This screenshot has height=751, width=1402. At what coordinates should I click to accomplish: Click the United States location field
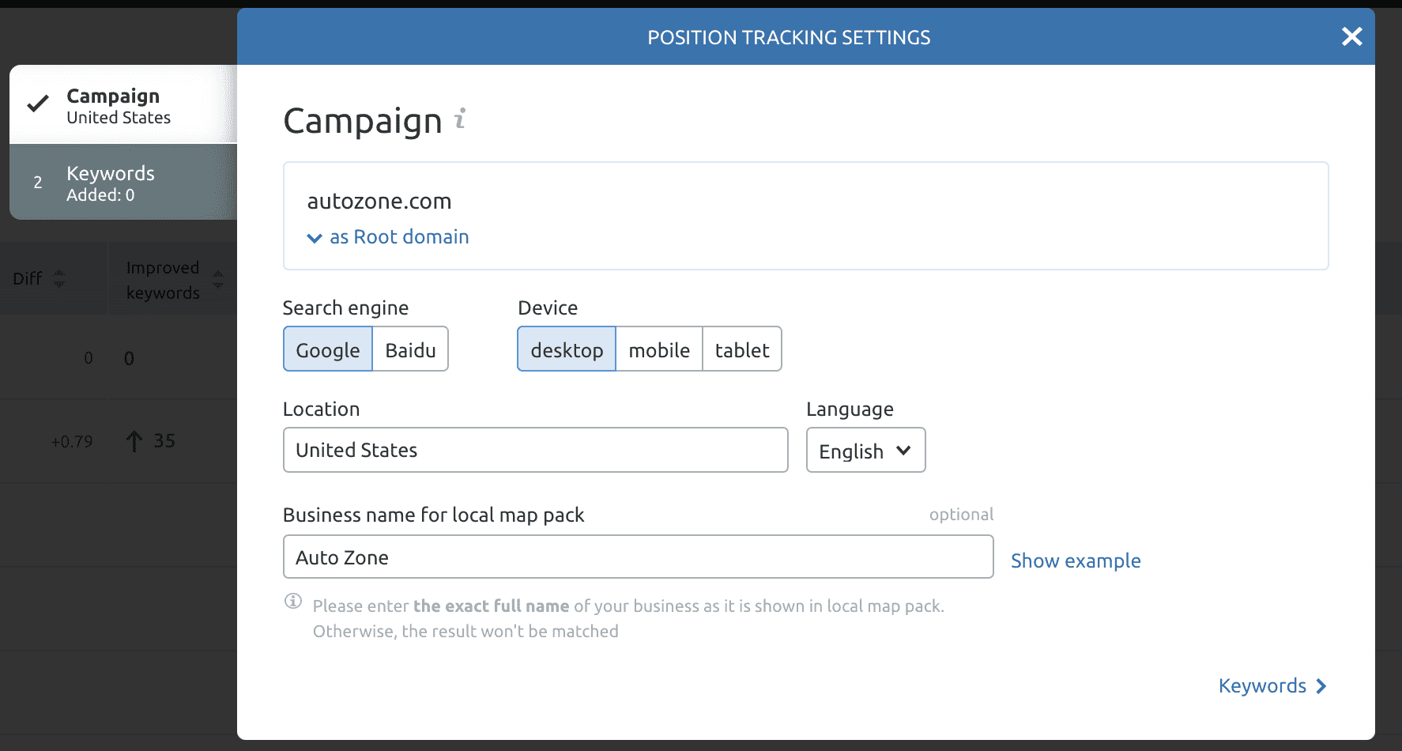click(x=535, y=450)
